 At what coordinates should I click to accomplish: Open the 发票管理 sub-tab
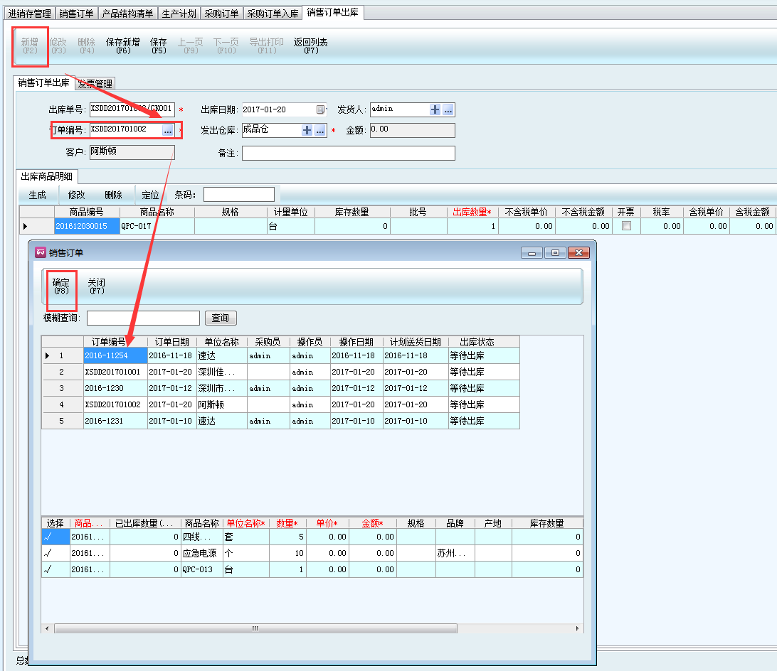pyautogui.click(x=95, y=84)
